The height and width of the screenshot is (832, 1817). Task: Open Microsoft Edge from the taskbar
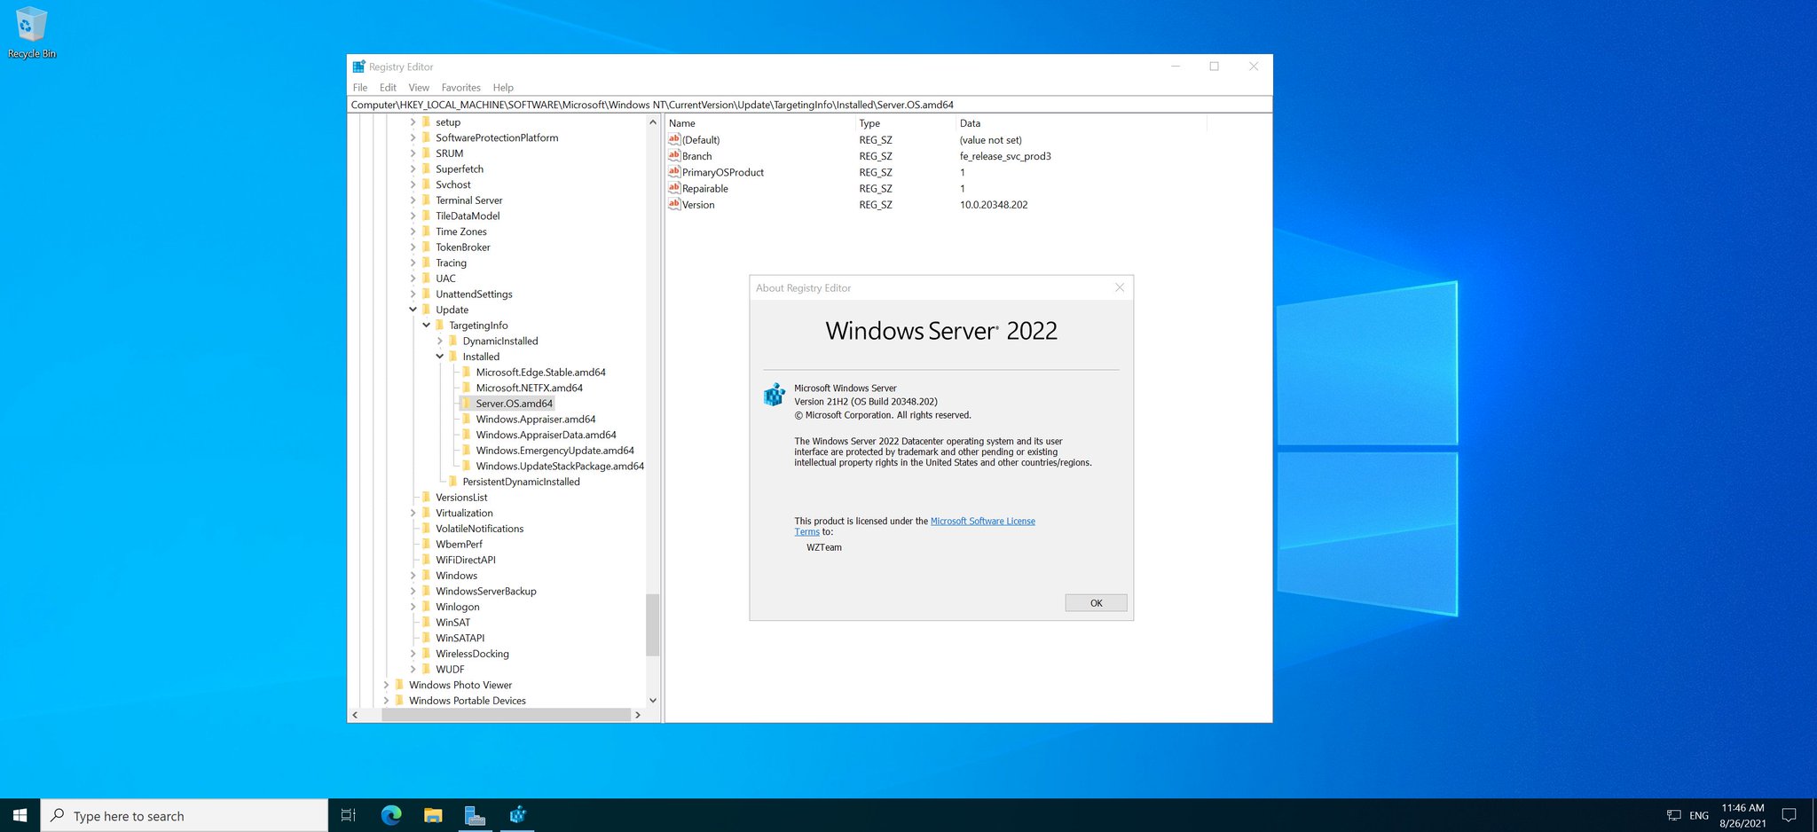point(390,814)
